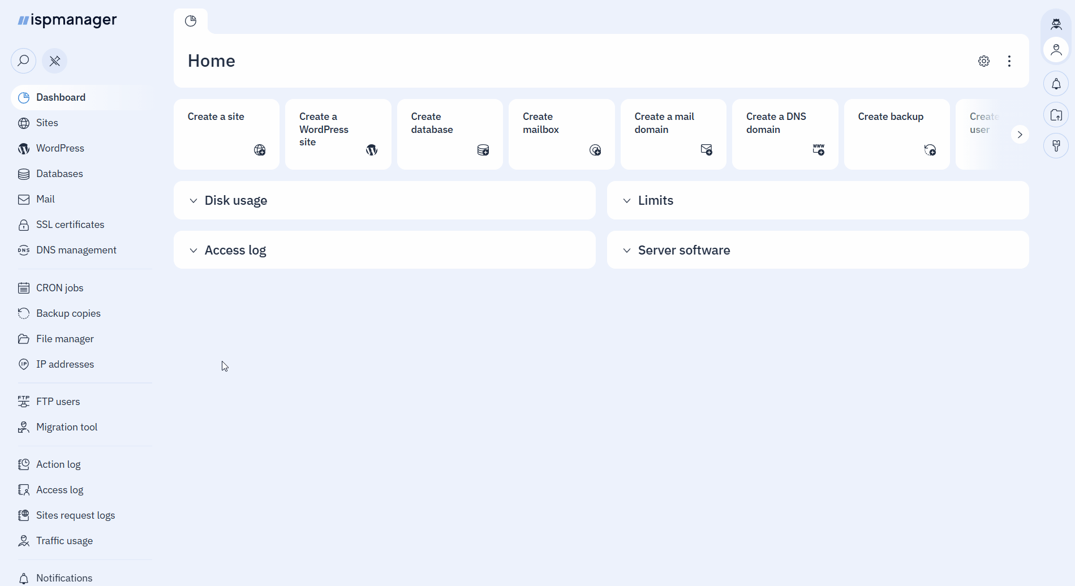
Task: Go to SSL certificates menu item
Action: pyautogui.click(x=70, y=225)
